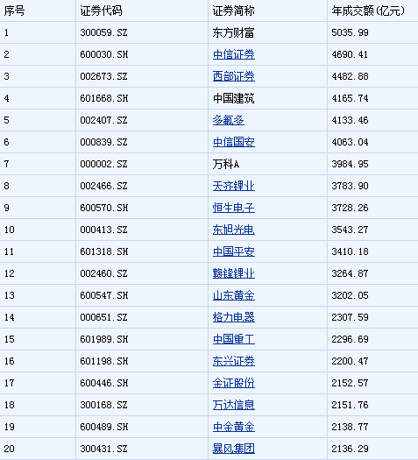This screenshot has width=418, height=460.
Task: Open the 恒生电子 link
Action: coord(234,208)
